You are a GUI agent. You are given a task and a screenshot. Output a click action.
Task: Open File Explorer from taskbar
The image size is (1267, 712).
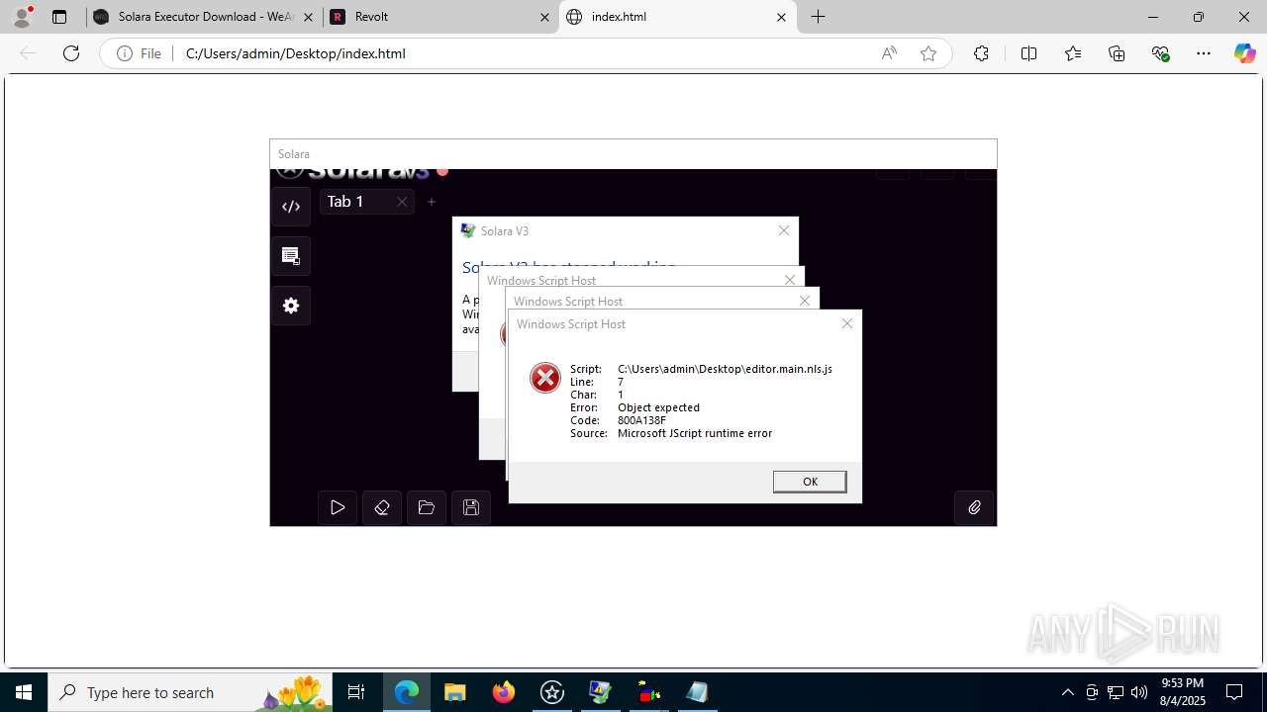pyautogui.click(x=455, y=692)
